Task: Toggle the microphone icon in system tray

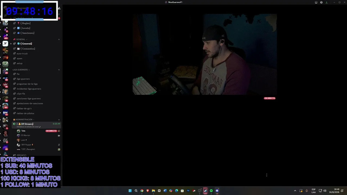Action: [307, 191]
